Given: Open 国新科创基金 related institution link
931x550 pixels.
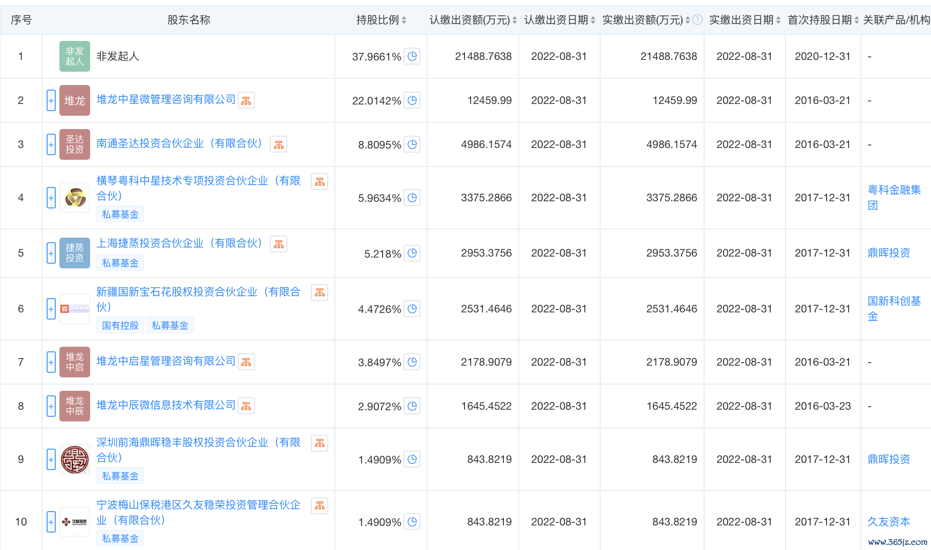Looking at the screenshot, I should [x=894, y=309].
